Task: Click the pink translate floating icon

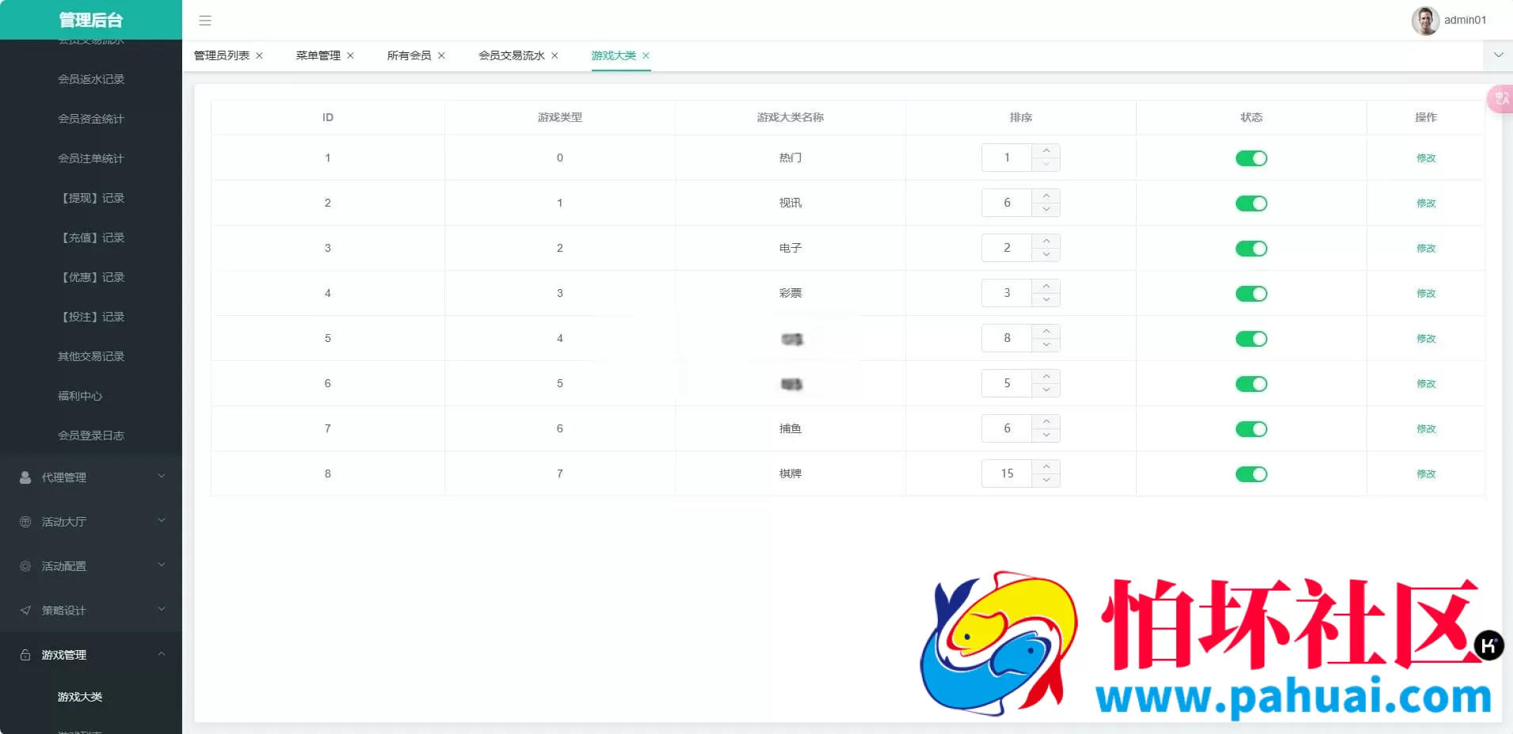Action: tap(1500, 99)
